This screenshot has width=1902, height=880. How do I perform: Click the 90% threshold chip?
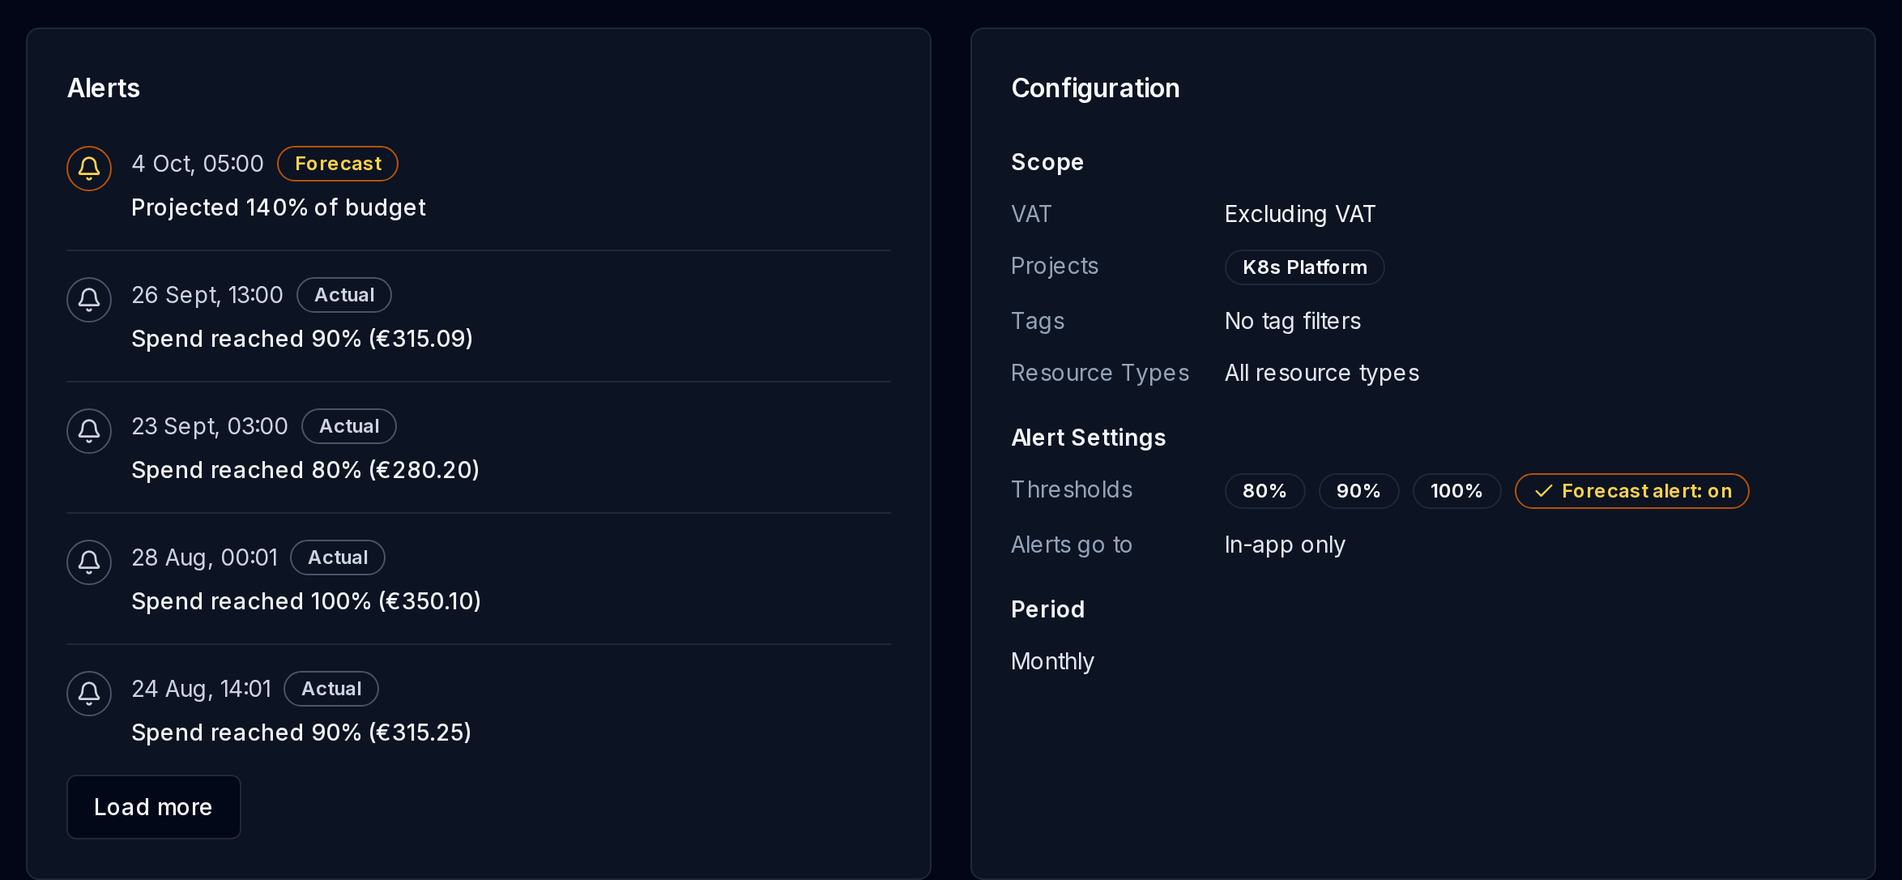tap(1359, 491)
